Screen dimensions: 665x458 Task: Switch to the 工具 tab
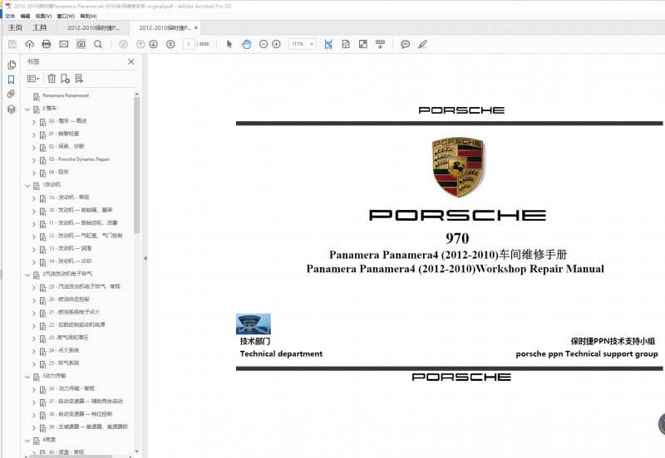pos(39,27)
